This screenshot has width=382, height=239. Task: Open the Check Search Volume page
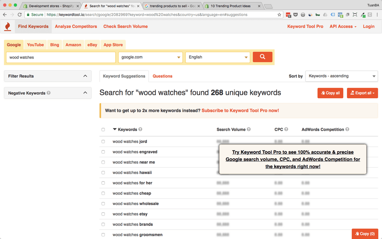(x=125, y=27)
